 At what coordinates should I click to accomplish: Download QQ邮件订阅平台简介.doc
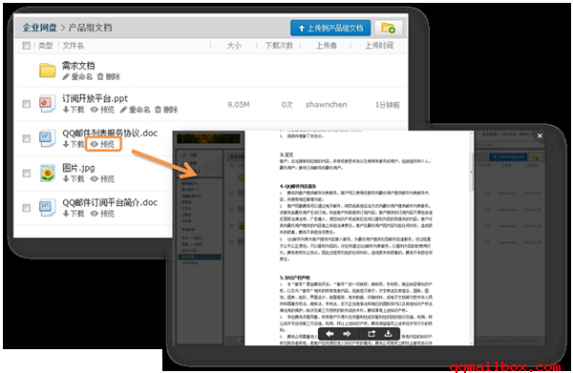coord(74,214)
